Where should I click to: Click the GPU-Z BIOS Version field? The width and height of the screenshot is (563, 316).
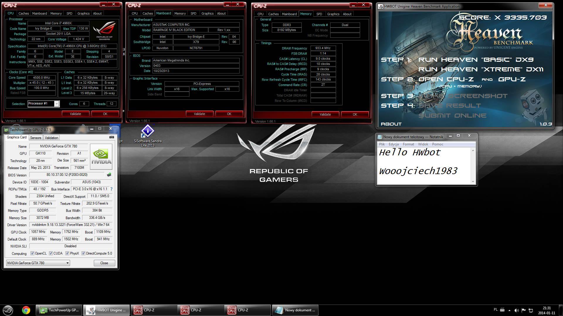(x=67, y=175)
